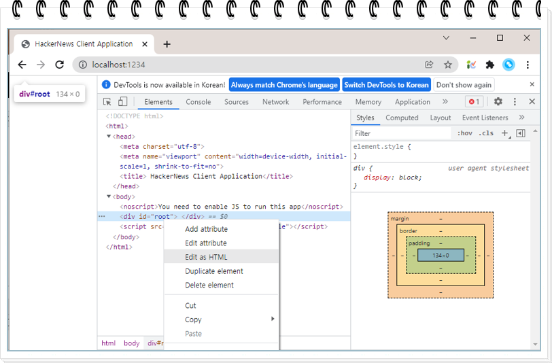
Task: Click the display: block declaration
Action: (392, 177)
